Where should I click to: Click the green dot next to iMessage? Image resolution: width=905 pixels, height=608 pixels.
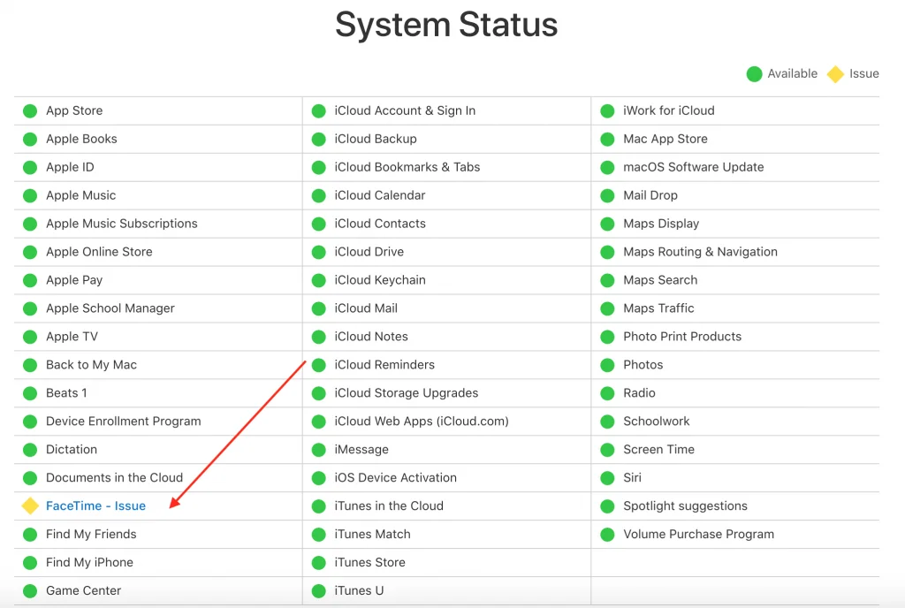[318, 450]
